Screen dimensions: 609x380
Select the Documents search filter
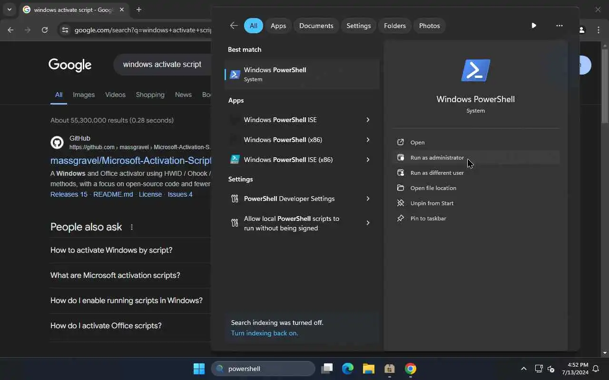pyautogui.click(x=316, y=26)
